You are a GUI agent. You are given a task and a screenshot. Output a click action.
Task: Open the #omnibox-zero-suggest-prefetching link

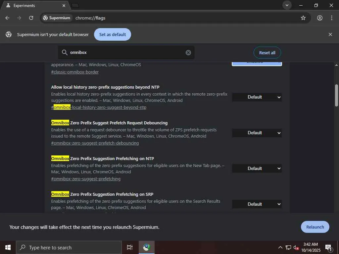point(86,179)
